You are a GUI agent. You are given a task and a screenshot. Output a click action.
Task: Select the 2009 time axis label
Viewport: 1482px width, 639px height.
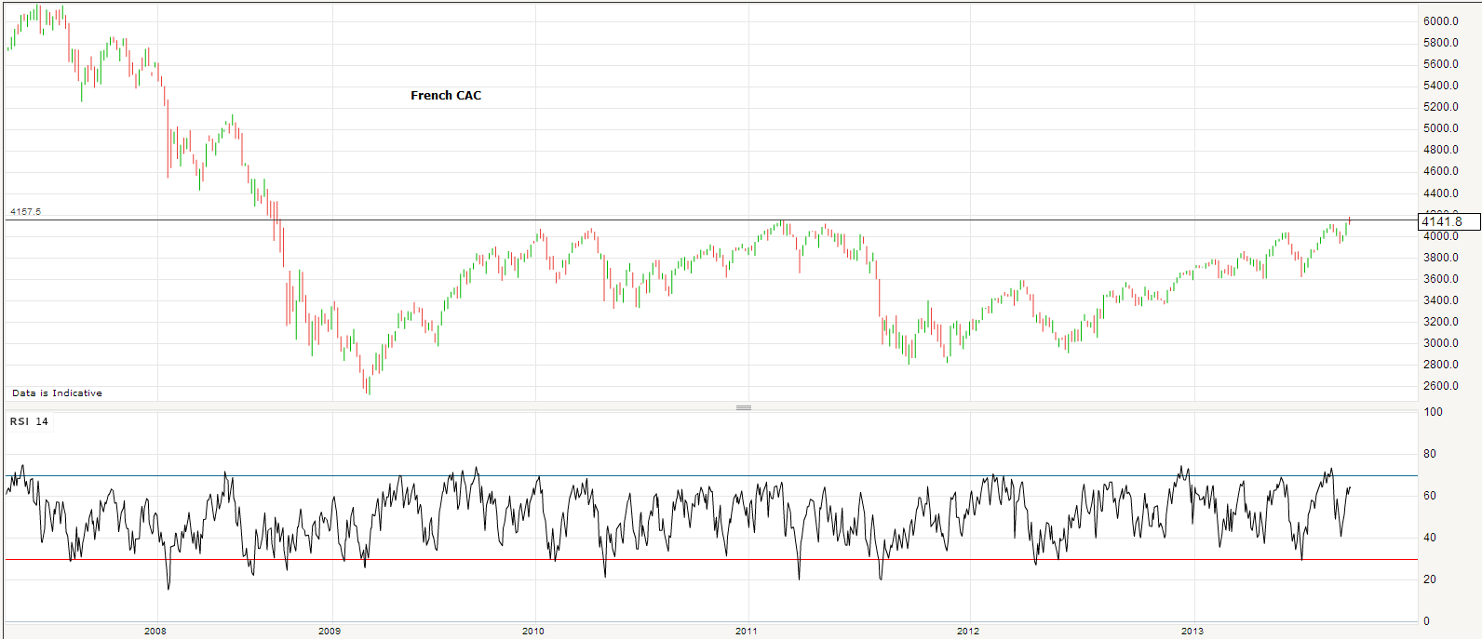(x=329, y=632)
